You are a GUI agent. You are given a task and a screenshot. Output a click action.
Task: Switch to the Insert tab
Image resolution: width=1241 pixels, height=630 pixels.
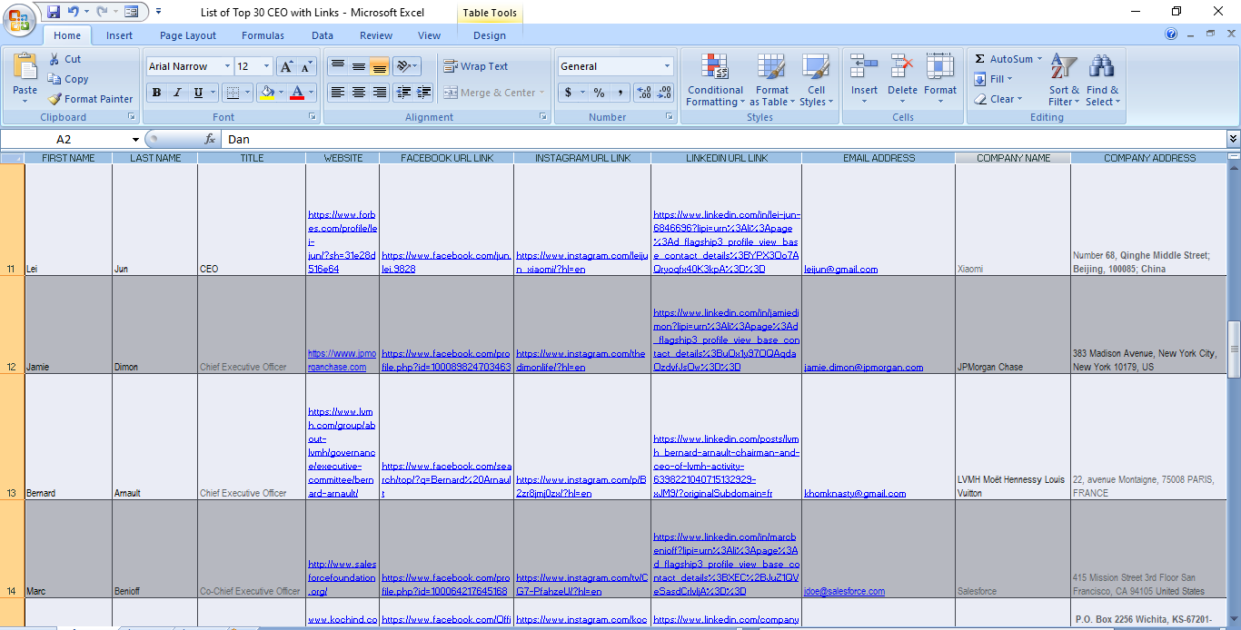pyautogui.click(x=119, y=35)
